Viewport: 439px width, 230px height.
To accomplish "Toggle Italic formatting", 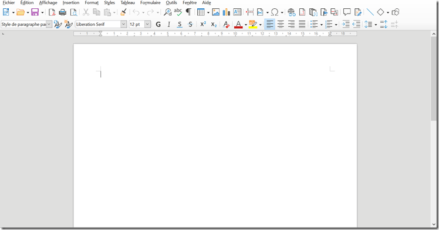I will pyautogui.click(x=169, y=24).
